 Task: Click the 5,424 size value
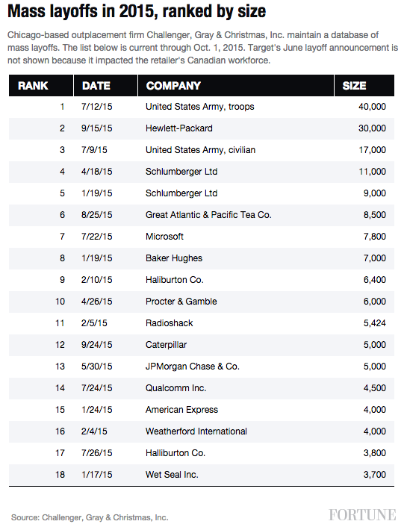[x=375, y=323]
